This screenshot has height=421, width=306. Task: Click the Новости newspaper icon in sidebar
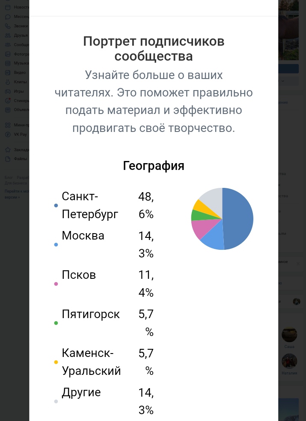tap(8, 7)
